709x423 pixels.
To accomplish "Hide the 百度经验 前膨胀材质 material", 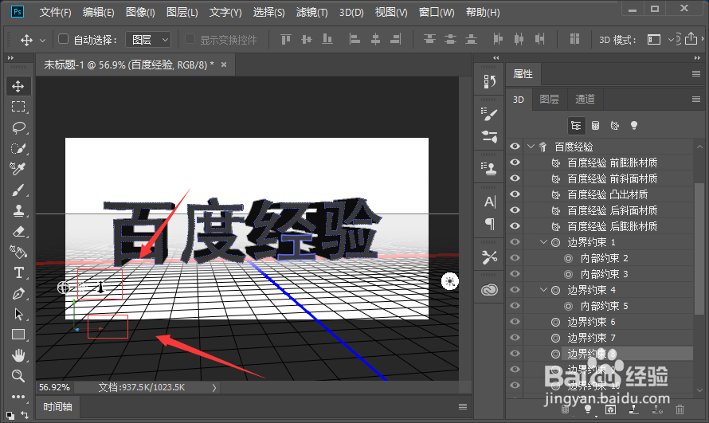I will coord(515,163).
